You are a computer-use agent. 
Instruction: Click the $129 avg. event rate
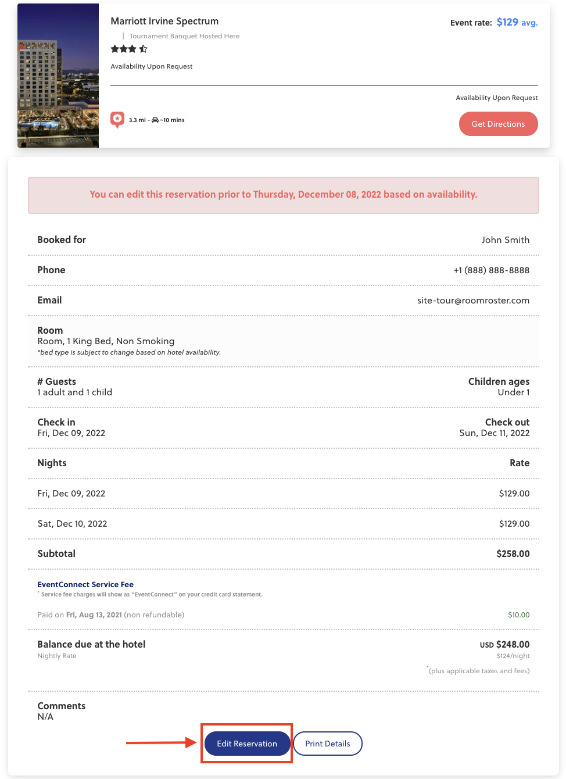517,22
